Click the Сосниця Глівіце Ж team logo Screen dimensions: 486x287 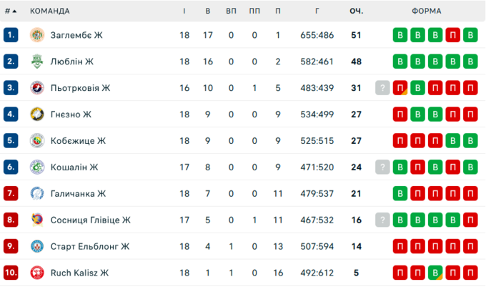tap(37, 220)
